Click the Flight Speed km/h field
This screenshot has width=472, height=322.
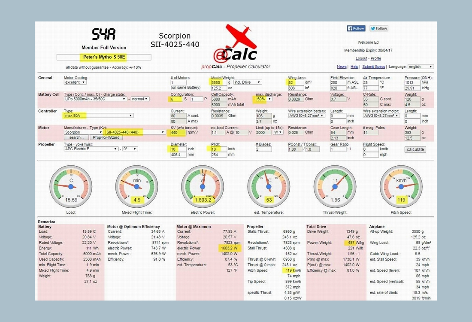click(371, 149)
